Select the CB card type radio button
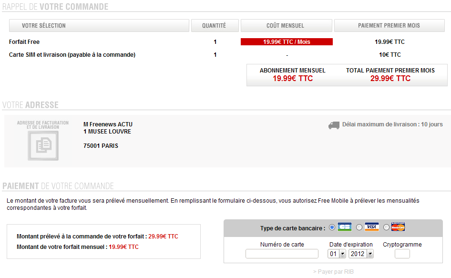 [x=332, y=227]
